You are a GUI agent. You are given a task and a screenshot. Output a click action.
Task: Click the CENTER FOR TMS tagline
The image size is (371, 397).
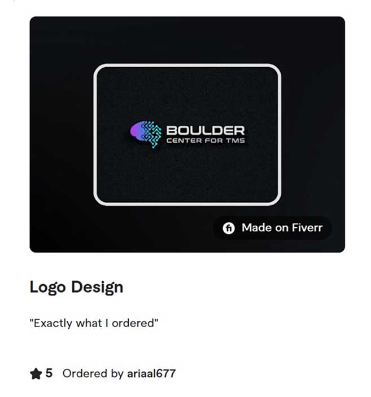(206, 141)
